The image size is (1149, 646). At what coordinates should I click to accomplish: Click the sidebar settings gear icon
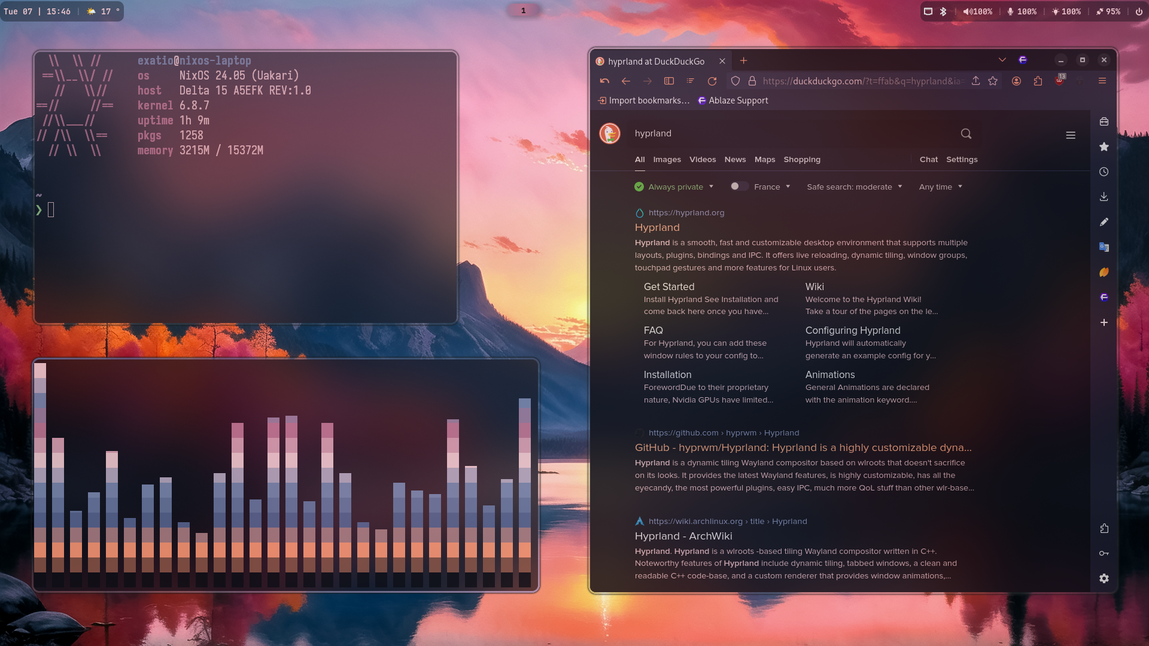point(1104,578)
